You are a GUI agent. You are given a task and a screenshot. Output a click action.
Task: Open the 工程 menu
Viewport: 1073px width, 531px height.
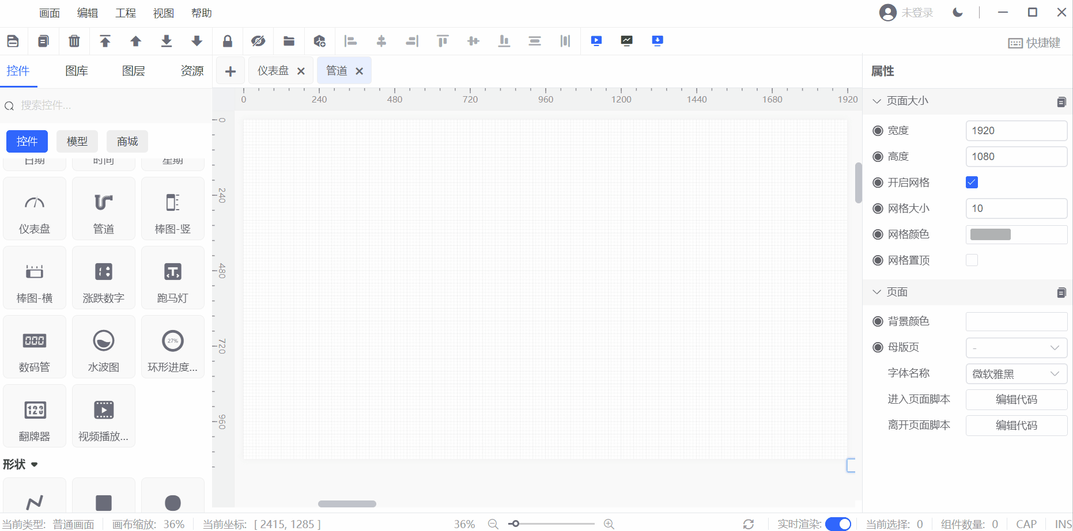point(125,13)
